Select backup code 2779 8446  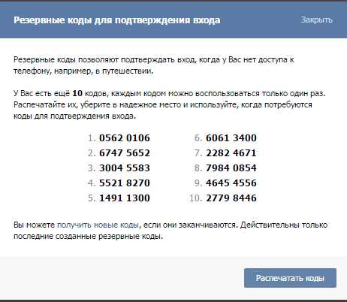[231, 198]
